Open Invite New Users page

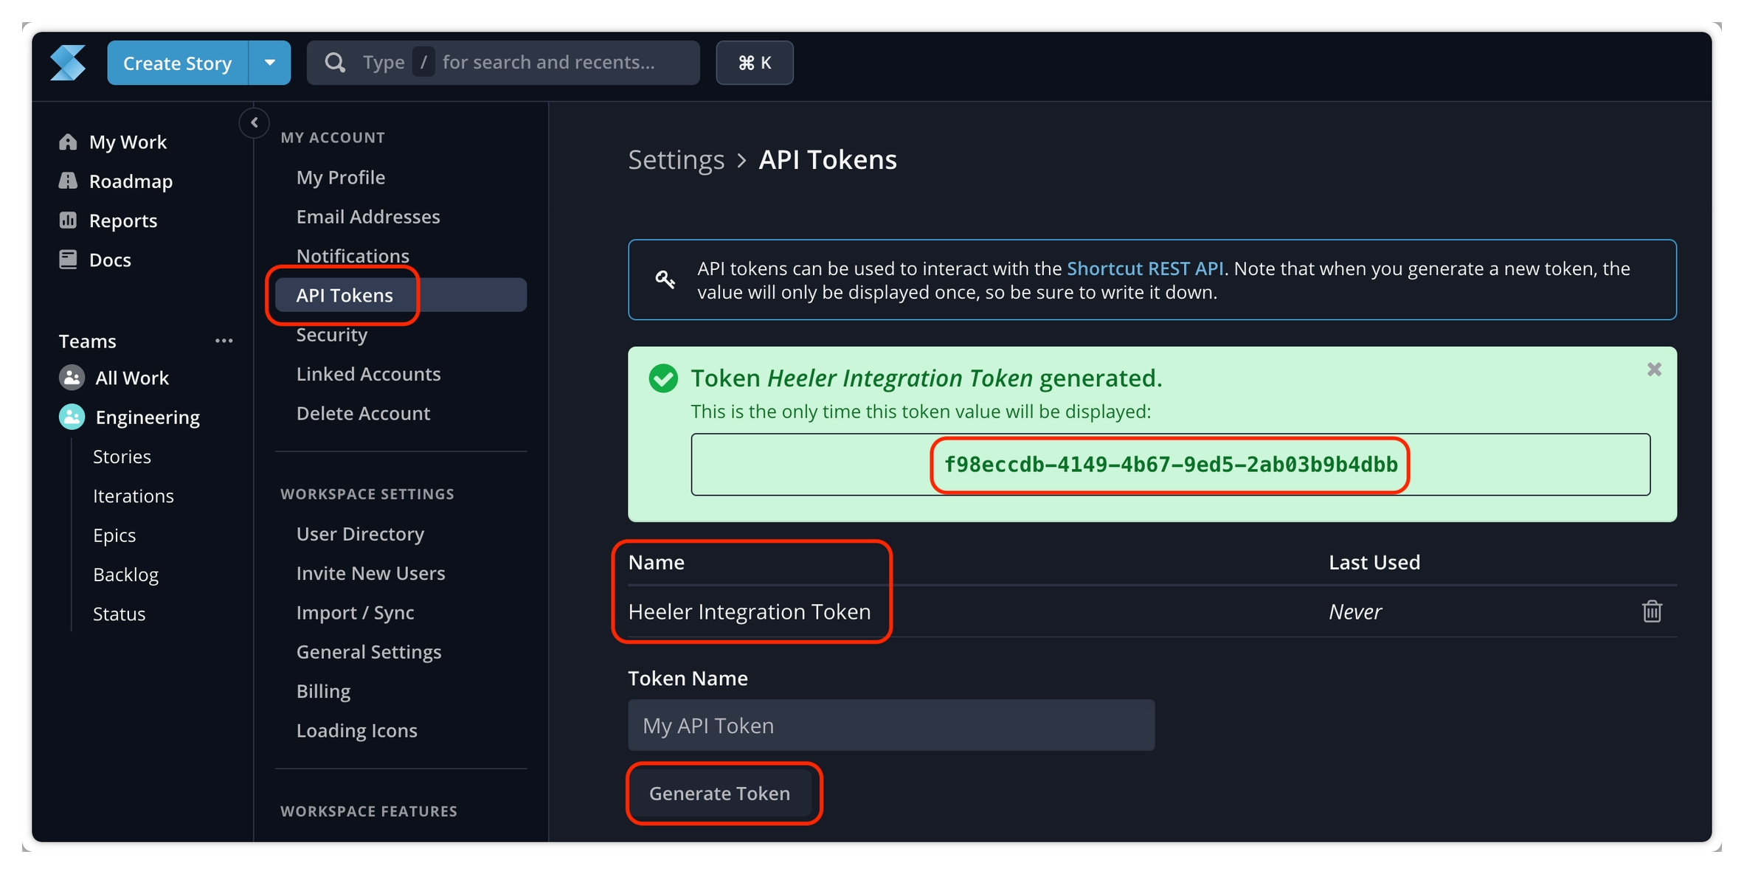tap(370, 573)
